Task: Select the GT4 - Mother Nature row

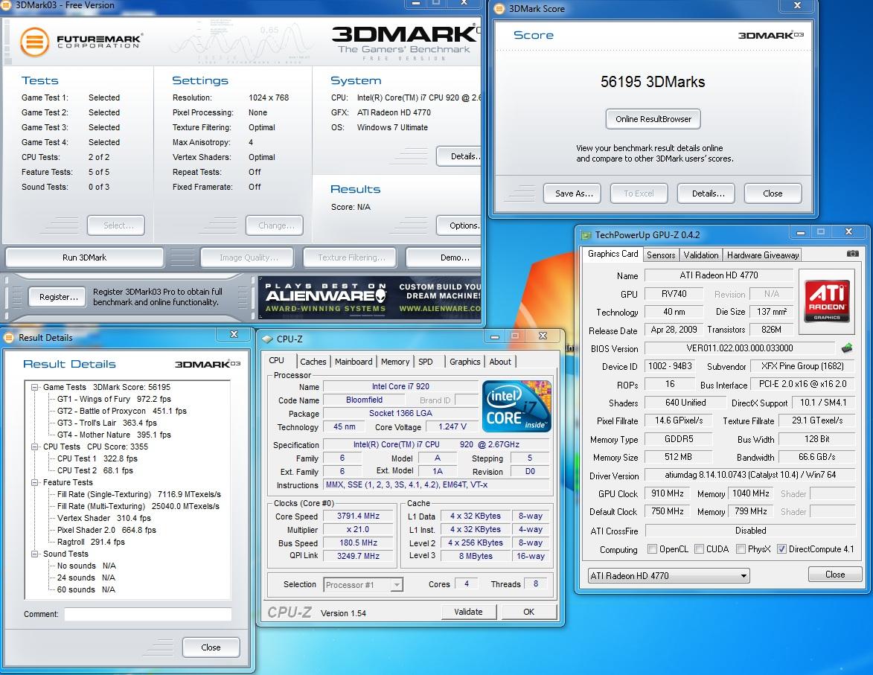Action: click(x=114, y=435)
